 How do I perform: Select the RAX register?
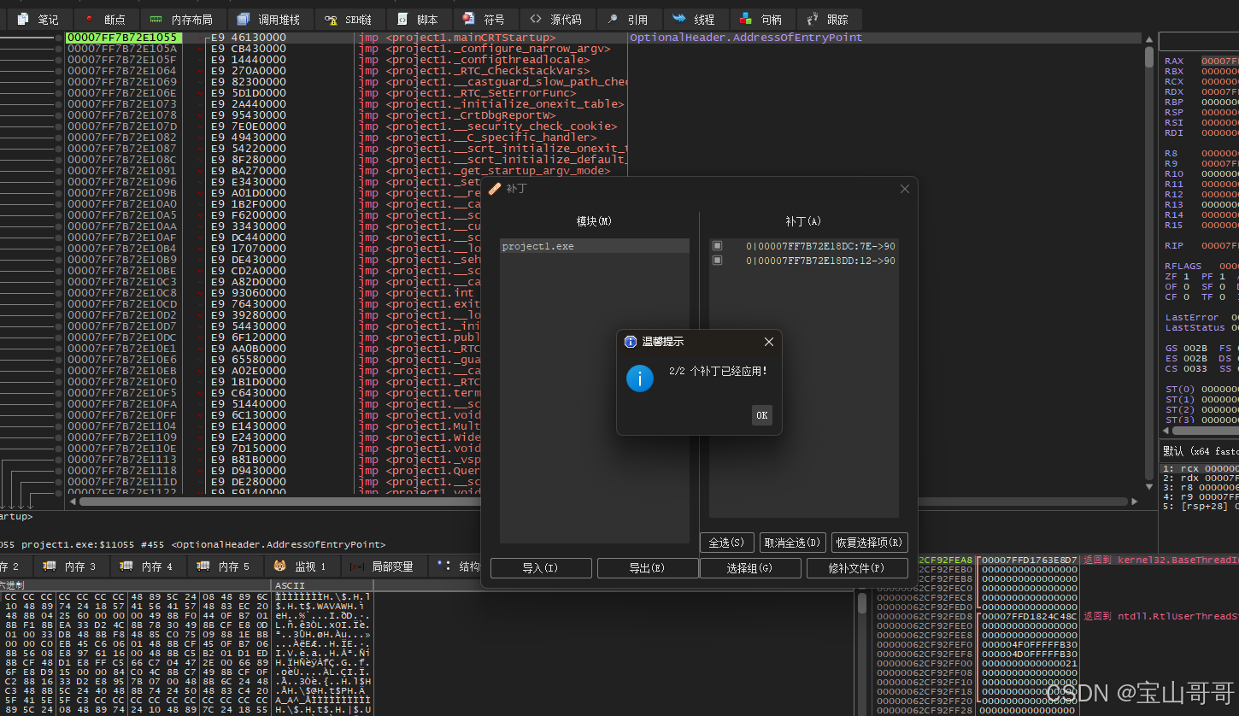[x=1174, y=61]
